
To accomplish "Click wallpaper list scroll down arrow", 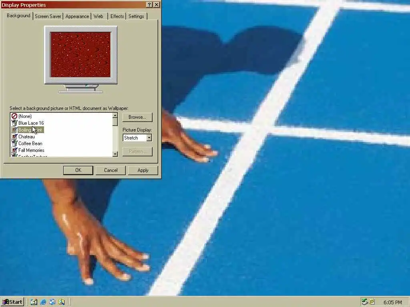I will pyautogui.click(x=115, y=154).
